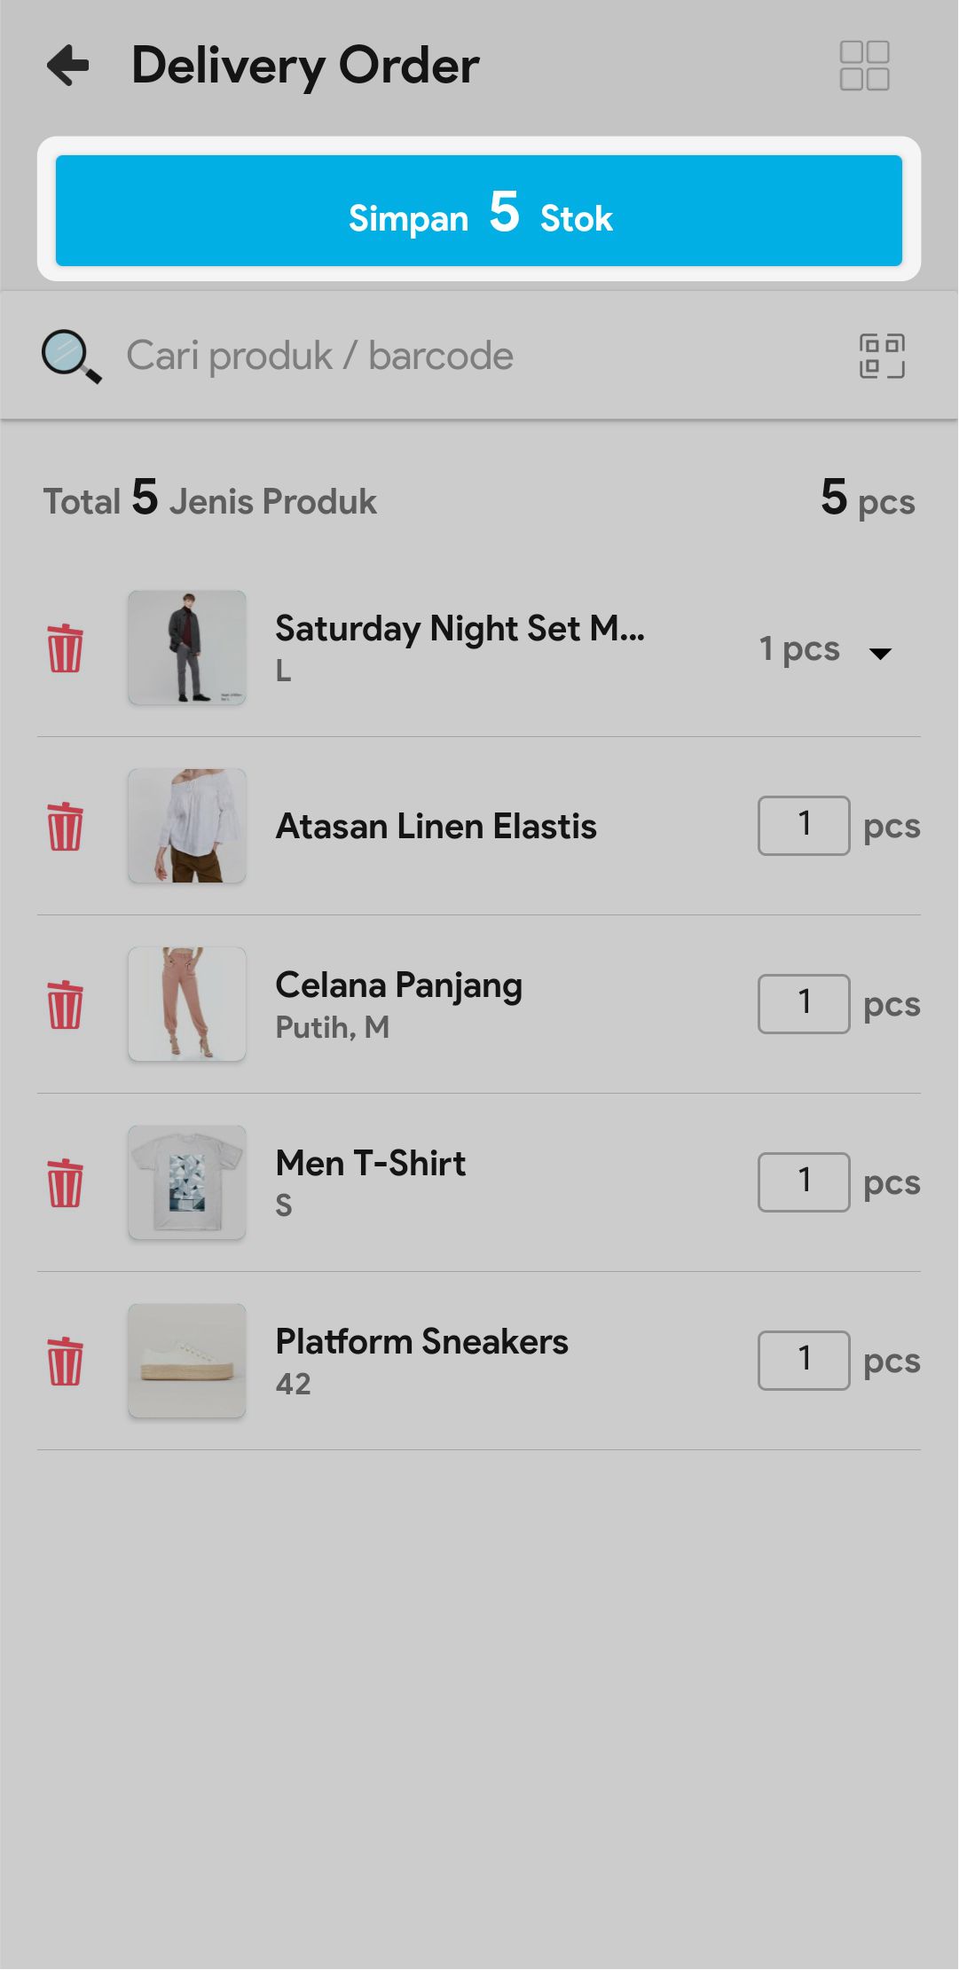The height and width of the screenshot is (1970, 959).
Task: Click the Platform Sneakers quantity input
Action: pyautogui.click(x=804, y=1361)
